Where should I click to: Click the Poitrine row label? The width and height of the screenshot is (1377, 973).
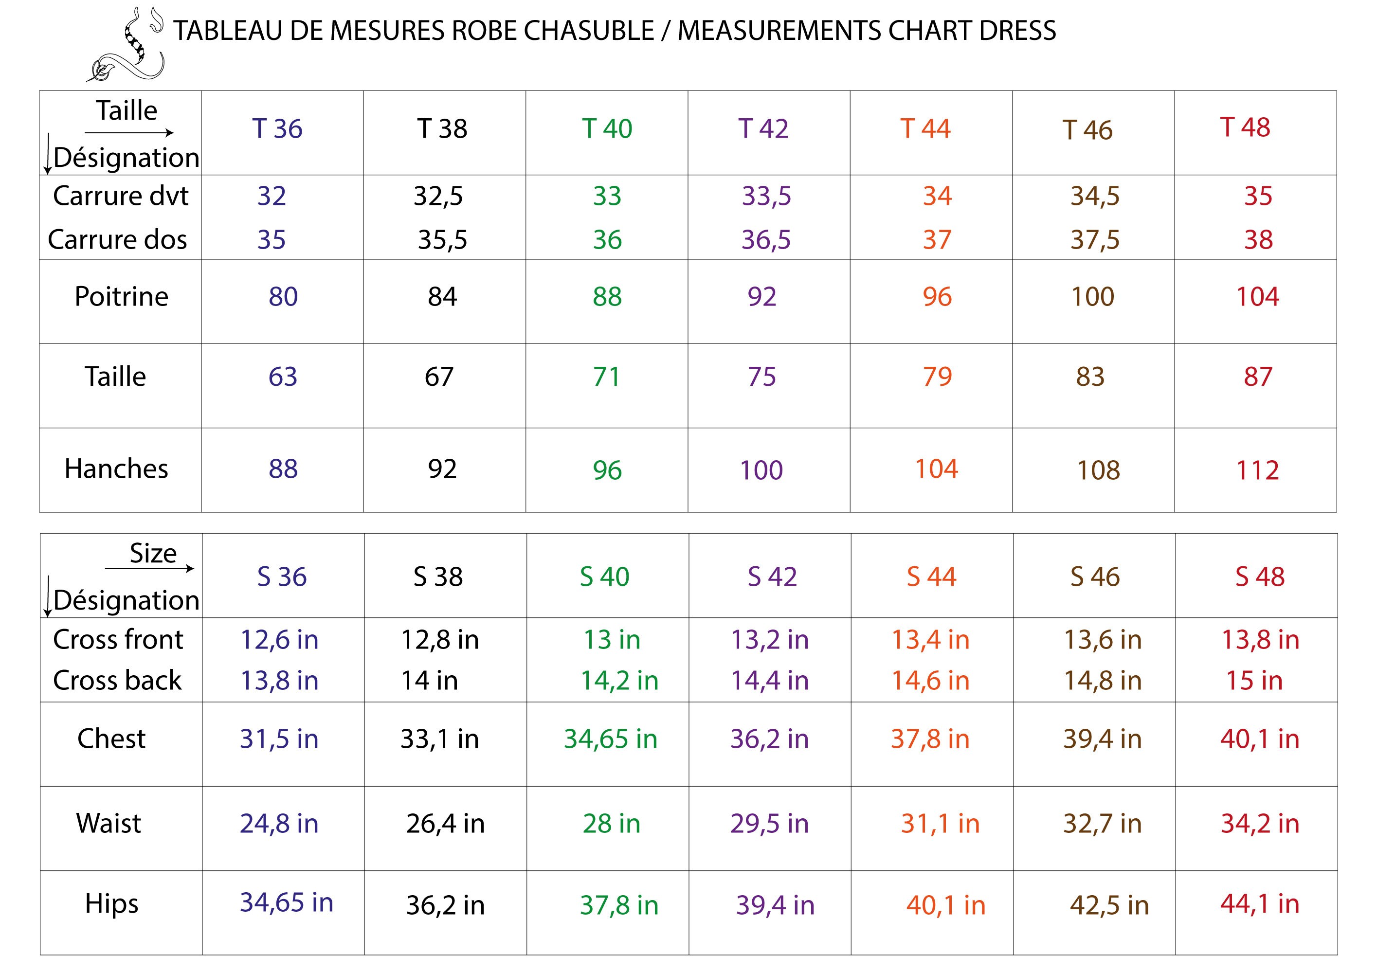(122, 296)
